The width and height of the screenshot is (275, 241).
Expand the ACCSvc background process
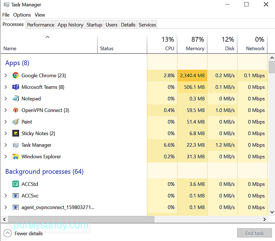pyautogui.click(x=6, y=196)
